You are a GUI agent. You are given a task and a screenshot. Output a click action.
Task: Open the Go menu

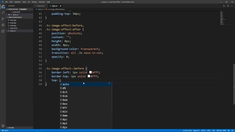pos(29,2)
